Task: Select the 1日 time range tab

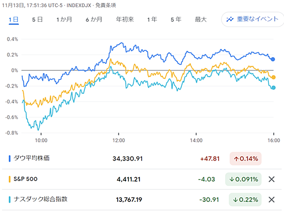Action: (x=14, y=19)
